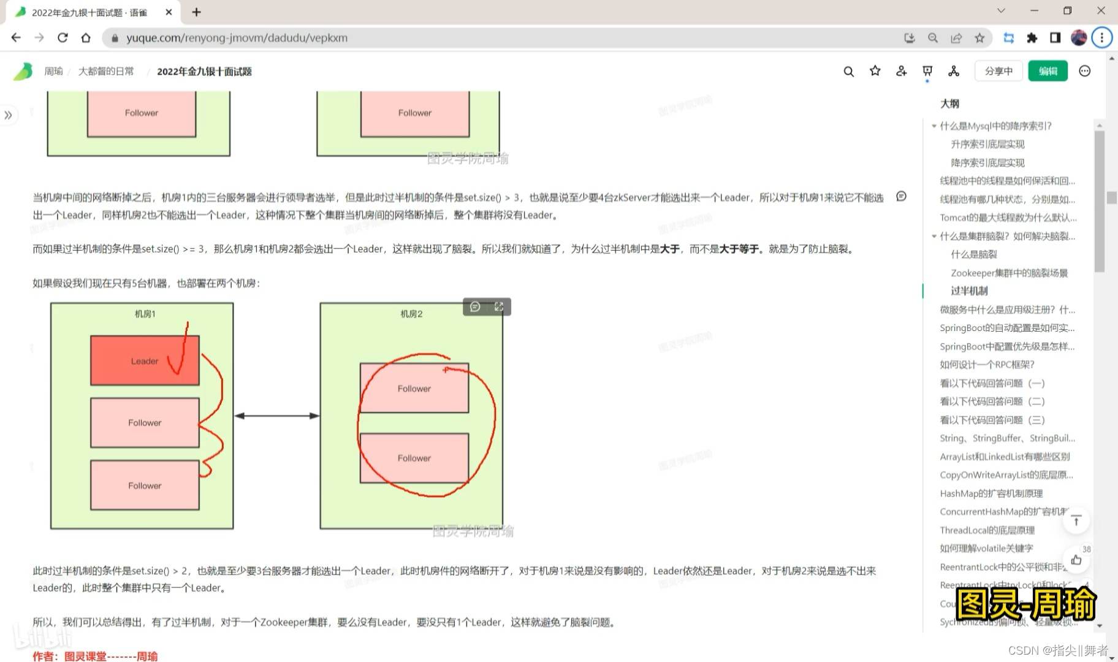Open SpringBoot中配置优先级 outline entry

pyautogui.click(x=1007, y=346)
